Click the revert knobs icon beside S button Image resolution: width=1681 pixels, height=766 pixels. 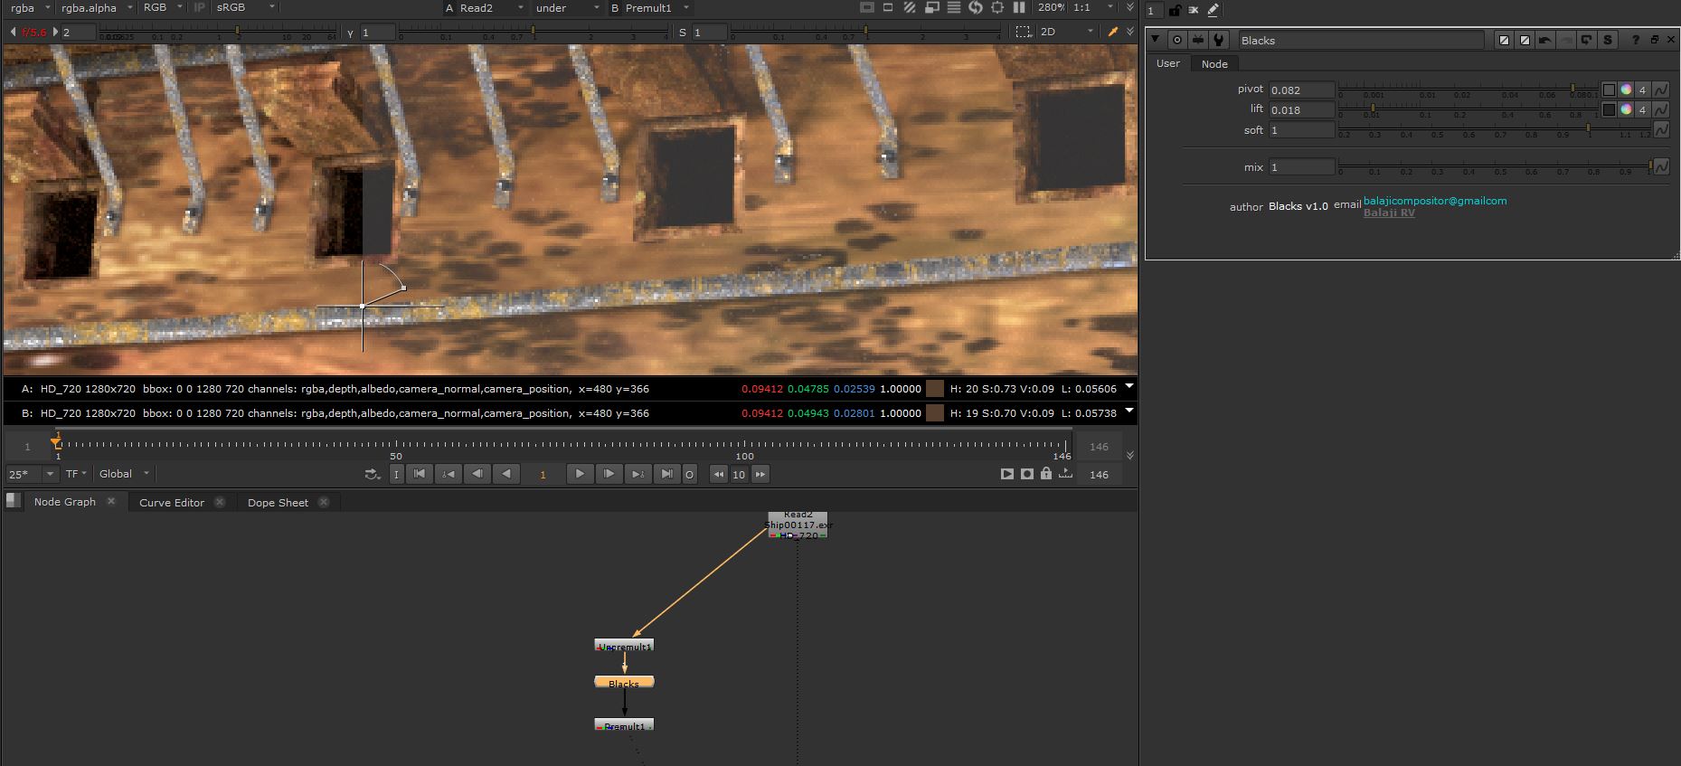(x=1587, y=40)
